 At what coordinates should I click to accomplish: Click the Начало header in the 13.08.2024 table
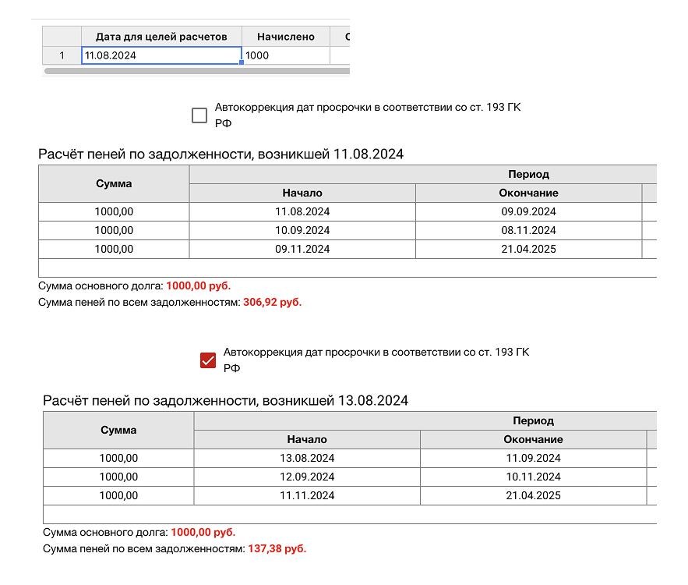tap(307, 439)
